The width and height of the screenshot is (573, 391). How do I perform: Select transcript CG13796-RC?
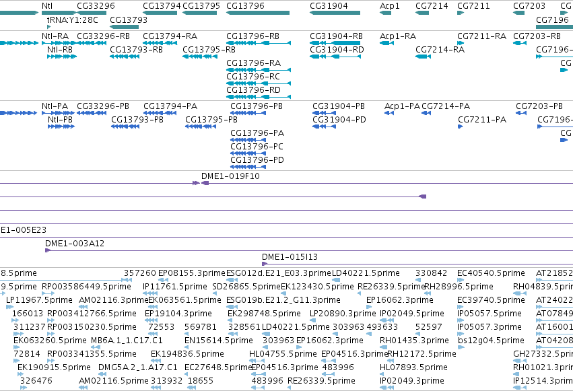click(259, 83)
